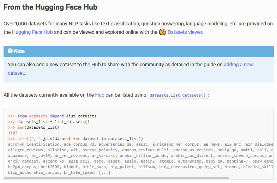Click 'ar_sarcasm' in the output

coord(103,155)
